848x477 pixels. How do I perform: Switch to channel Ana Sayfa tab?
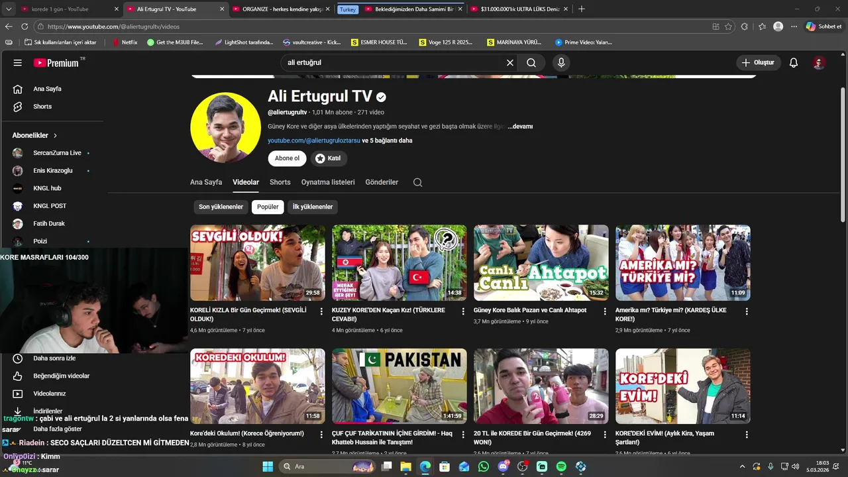[206, 182]
